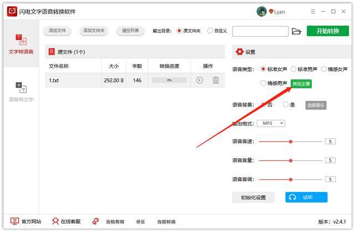Viewport: 355px width, 232px height.
Task: Enable background music with 是 radio
Action: click(286, 104)
